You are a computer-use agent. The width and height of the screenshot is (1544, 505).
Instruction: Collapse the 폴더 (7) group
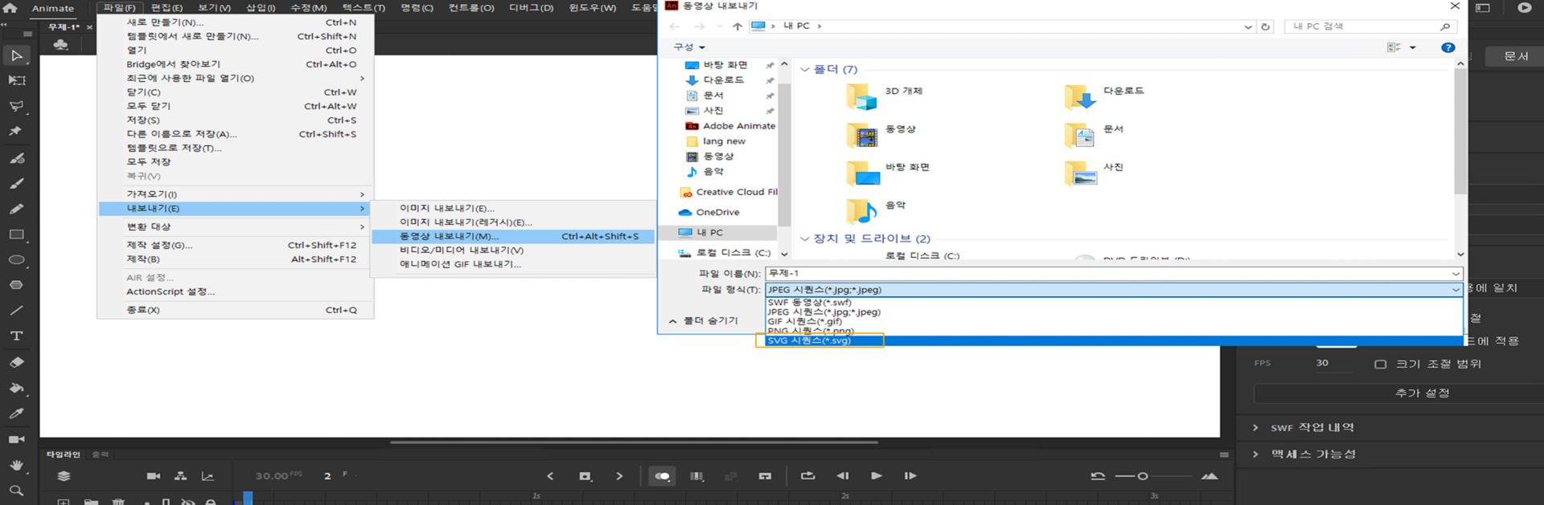click(x=805, y=70)
